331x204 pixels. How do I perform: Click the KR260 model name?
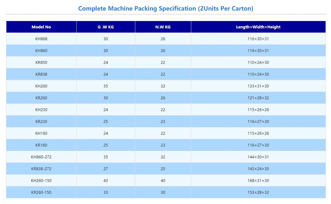[41, 98]
